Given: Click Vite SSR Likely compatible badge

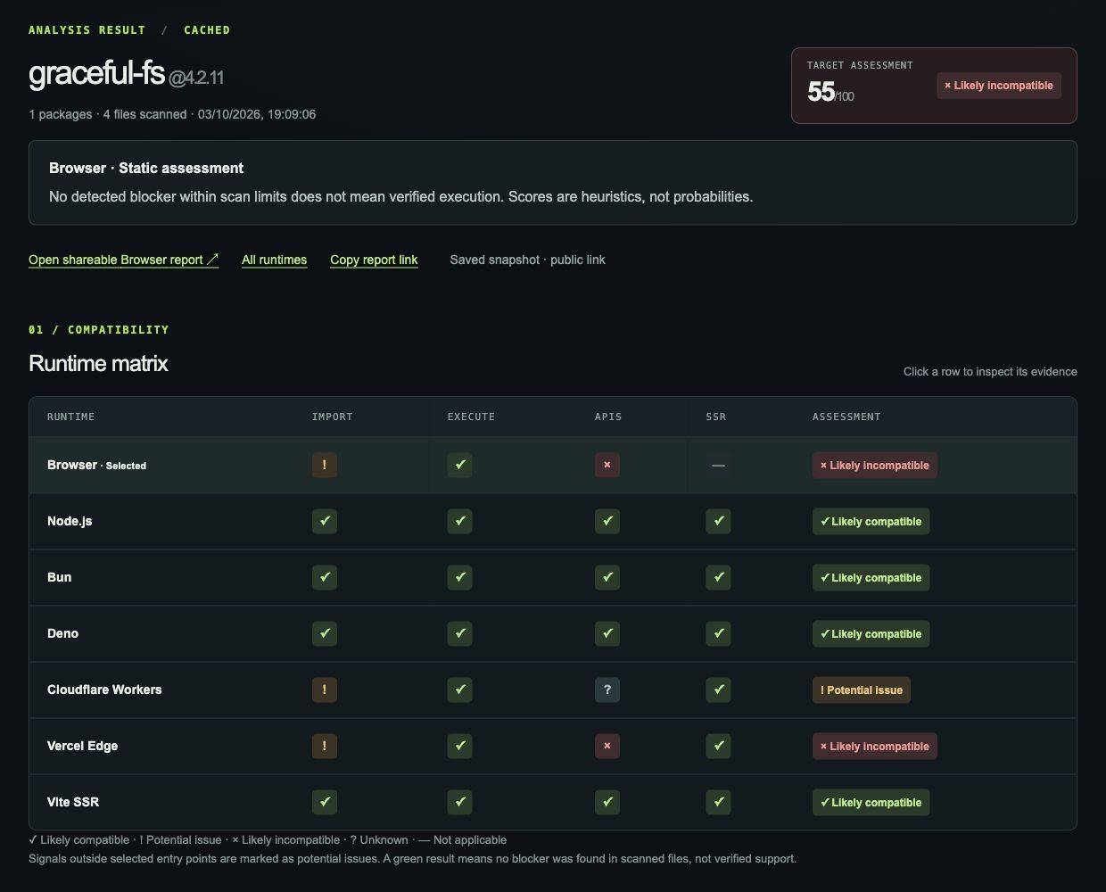Looking at the screenshot, I should pyautogui.click(x=871, y=802).
